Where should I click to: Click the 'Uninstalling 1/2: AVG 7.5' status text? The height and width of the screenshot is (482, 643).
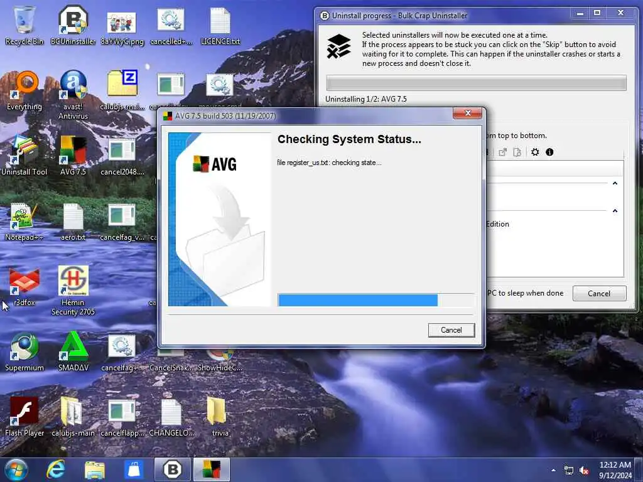(366, 99)
